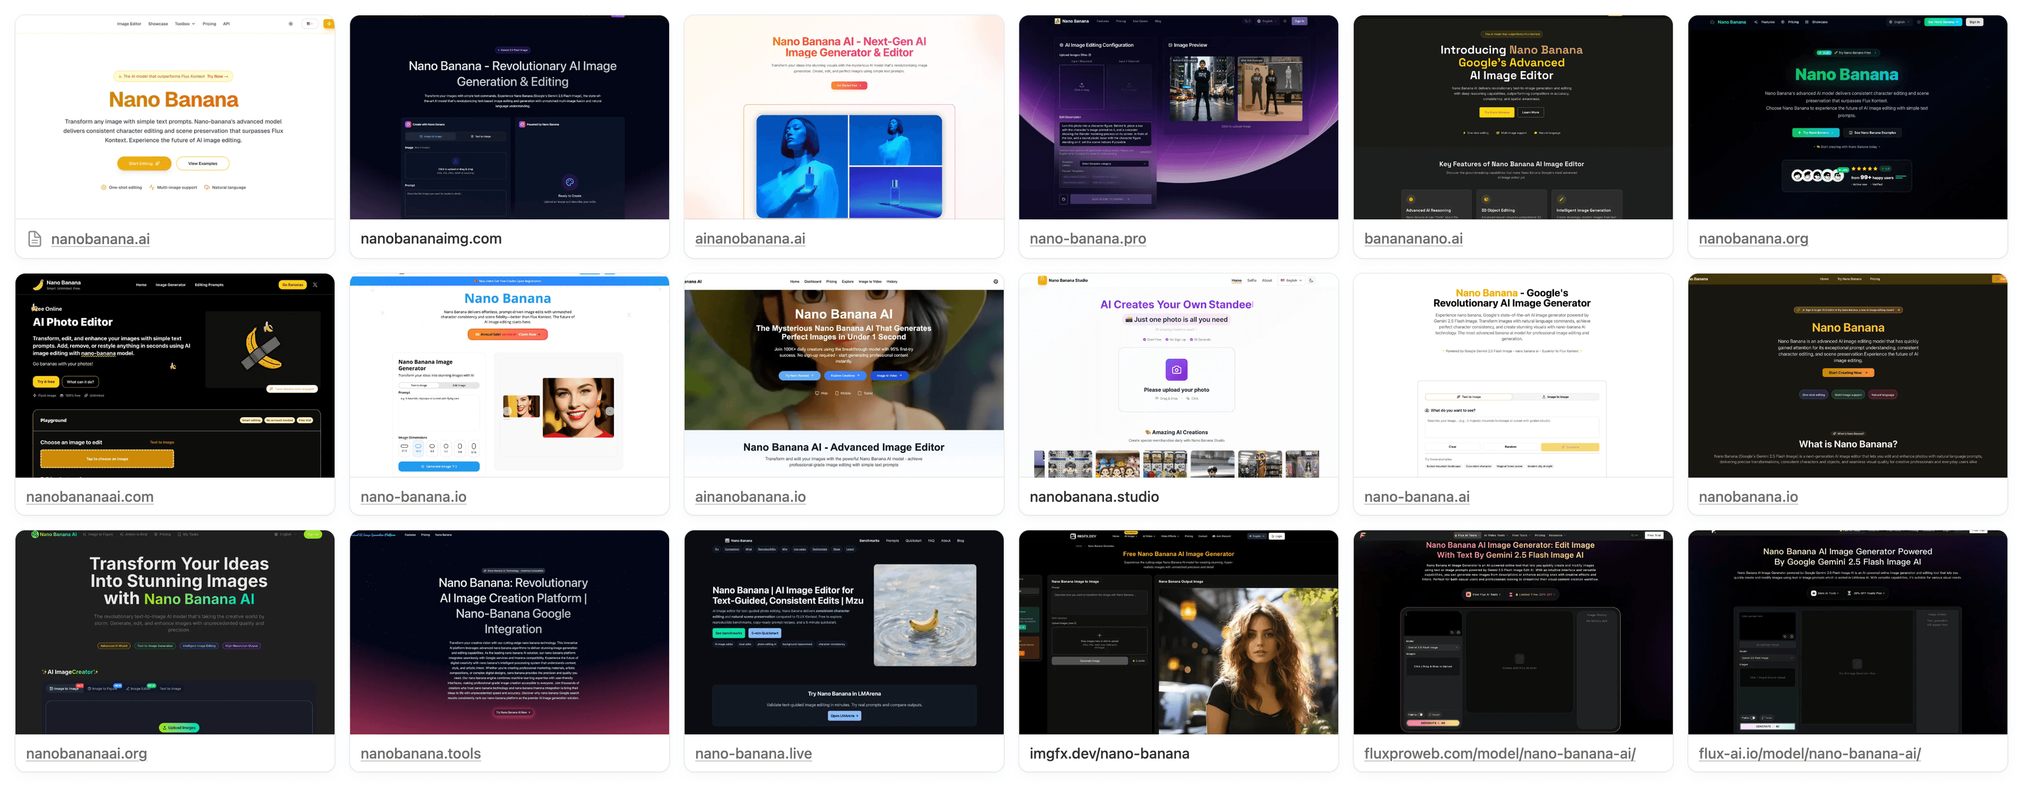Viewport: 2020px width, 786px height.
Task: Open the Showcase menu item in nanobanana.ai preview
Action: 158,24
